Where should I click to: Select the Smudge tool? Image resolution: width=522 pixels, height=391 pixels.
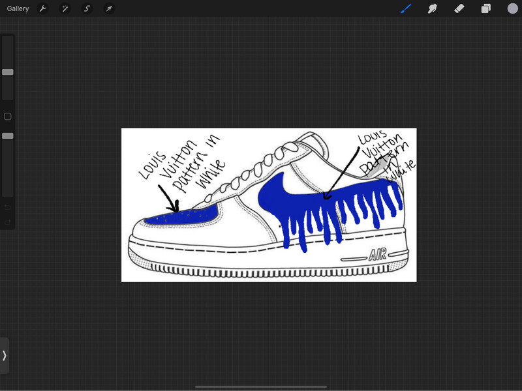[433, 8]
